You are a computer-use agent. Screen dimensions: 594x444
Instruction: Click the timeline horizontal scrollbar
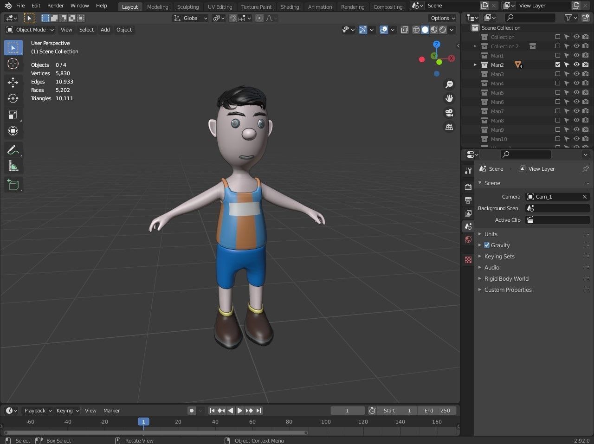(x=155, y=433)
